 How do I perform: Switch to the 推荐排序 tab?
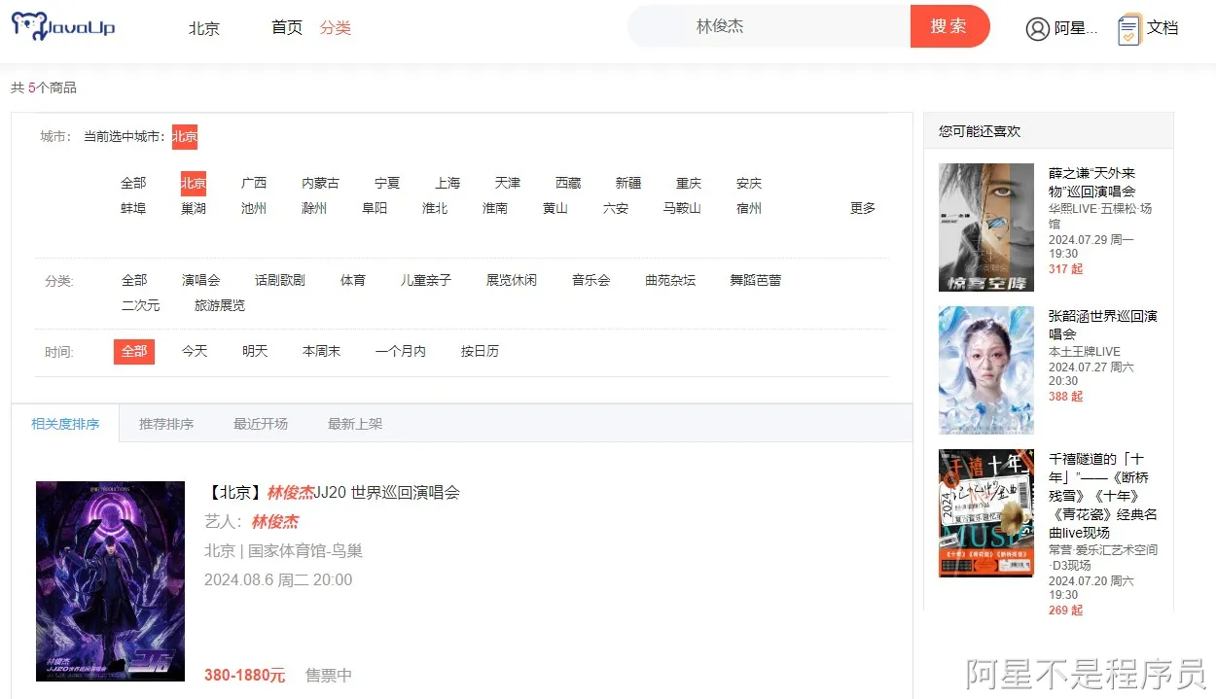166,423
